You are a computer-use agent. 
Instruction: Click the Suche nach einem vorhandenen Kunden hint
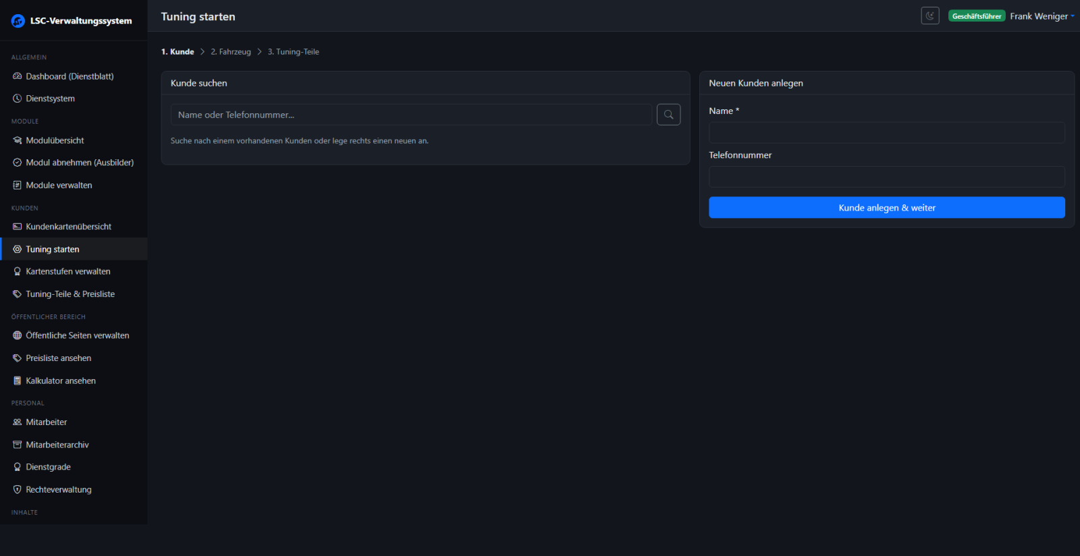(300, 141)
